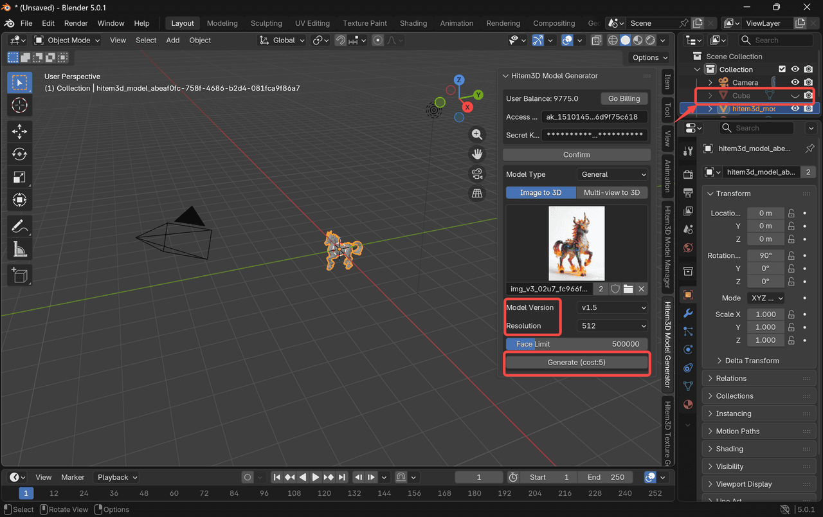Open the Hitem3D Model Manager sidebar tab
The height and width of the screenshot is (517, 823).
[x=667, y=247]
